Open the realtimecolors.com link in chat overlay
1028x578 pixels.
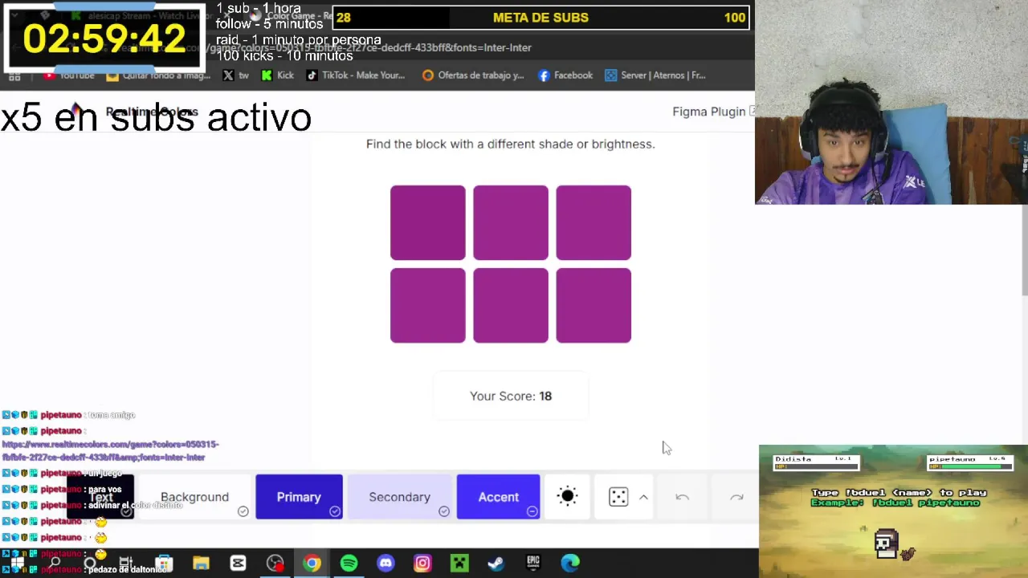110,450
